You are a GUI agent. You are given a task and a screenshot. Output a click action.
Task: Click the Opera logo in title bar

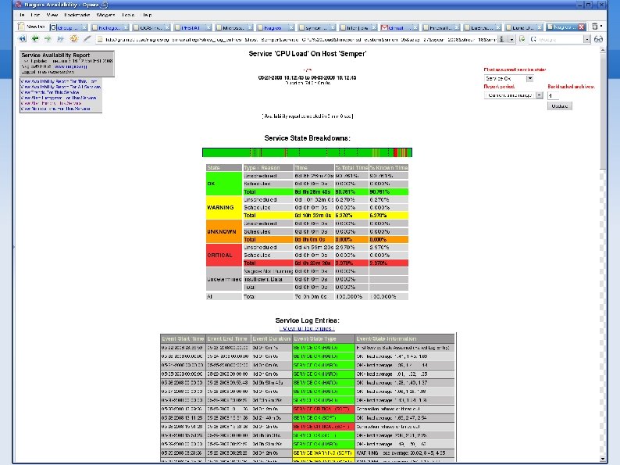[18, 5]
